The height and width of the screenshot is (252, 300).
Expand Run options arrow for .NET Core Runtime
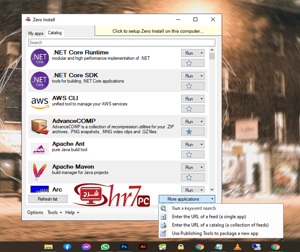click(201, 53)
